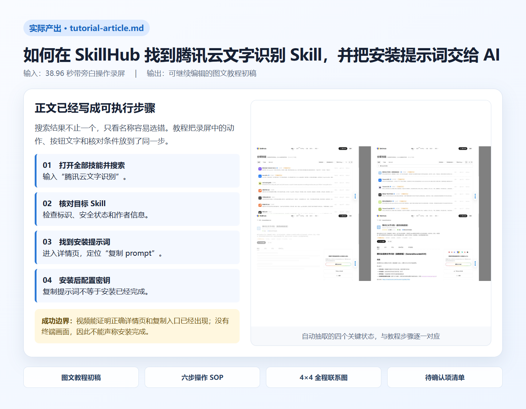526x409 pixels.
Task: Click the main title about SkillHub 腾讯云文字识别
Action: 262,55
